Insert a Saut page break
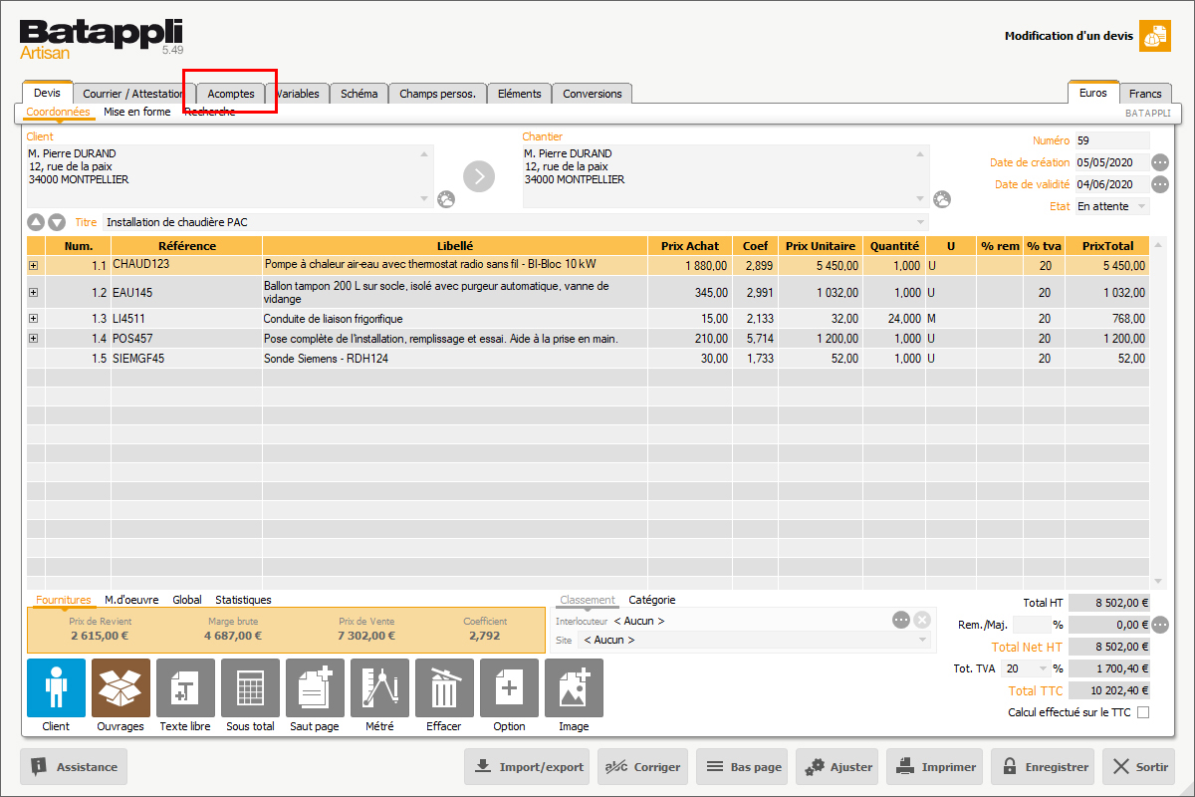Image resolution: width=1195 pixels, height=797 pixels. (315, 687)
